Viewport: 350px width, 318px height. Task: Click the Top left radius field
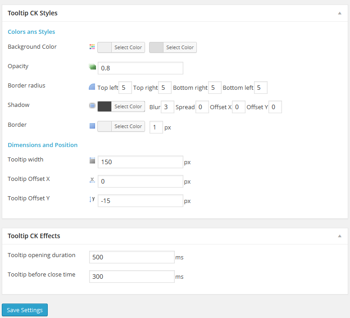pyautogui.click(x=125, y=88)
